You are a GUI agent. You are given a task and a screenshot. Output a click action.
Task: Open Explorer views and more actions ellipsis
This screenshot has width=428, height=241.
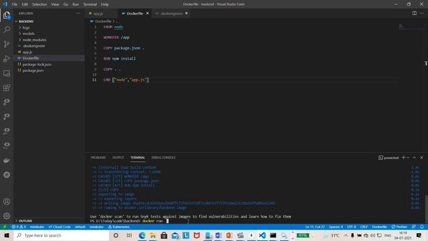78,13
